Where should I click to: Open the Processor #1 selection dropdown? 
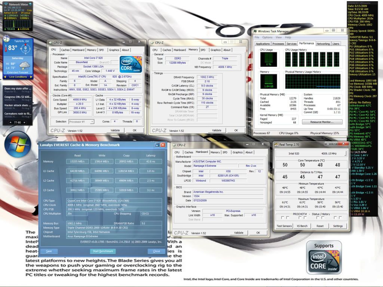tap(82, 121)
